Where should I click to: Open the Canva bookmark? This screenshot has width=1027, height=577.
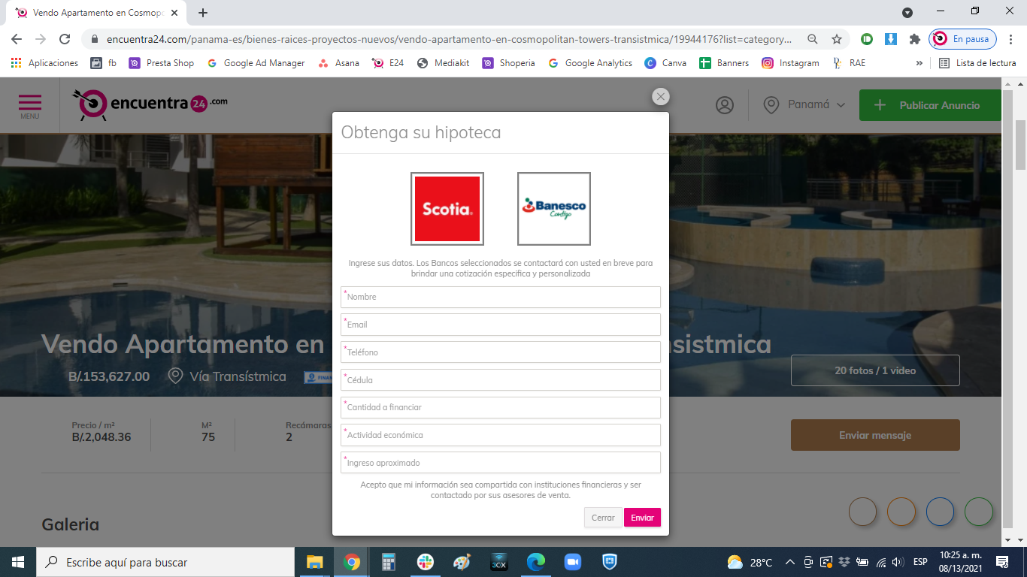coord(666,63)
